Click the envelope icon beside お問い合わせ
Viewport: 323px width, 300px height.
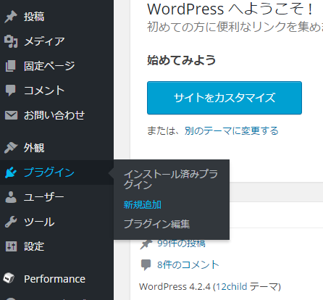coord(11,115)
